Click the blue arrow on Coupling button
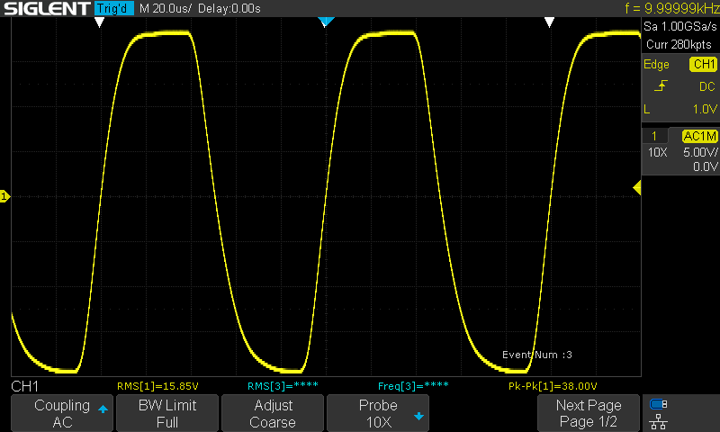 click(x=103, y=409)
